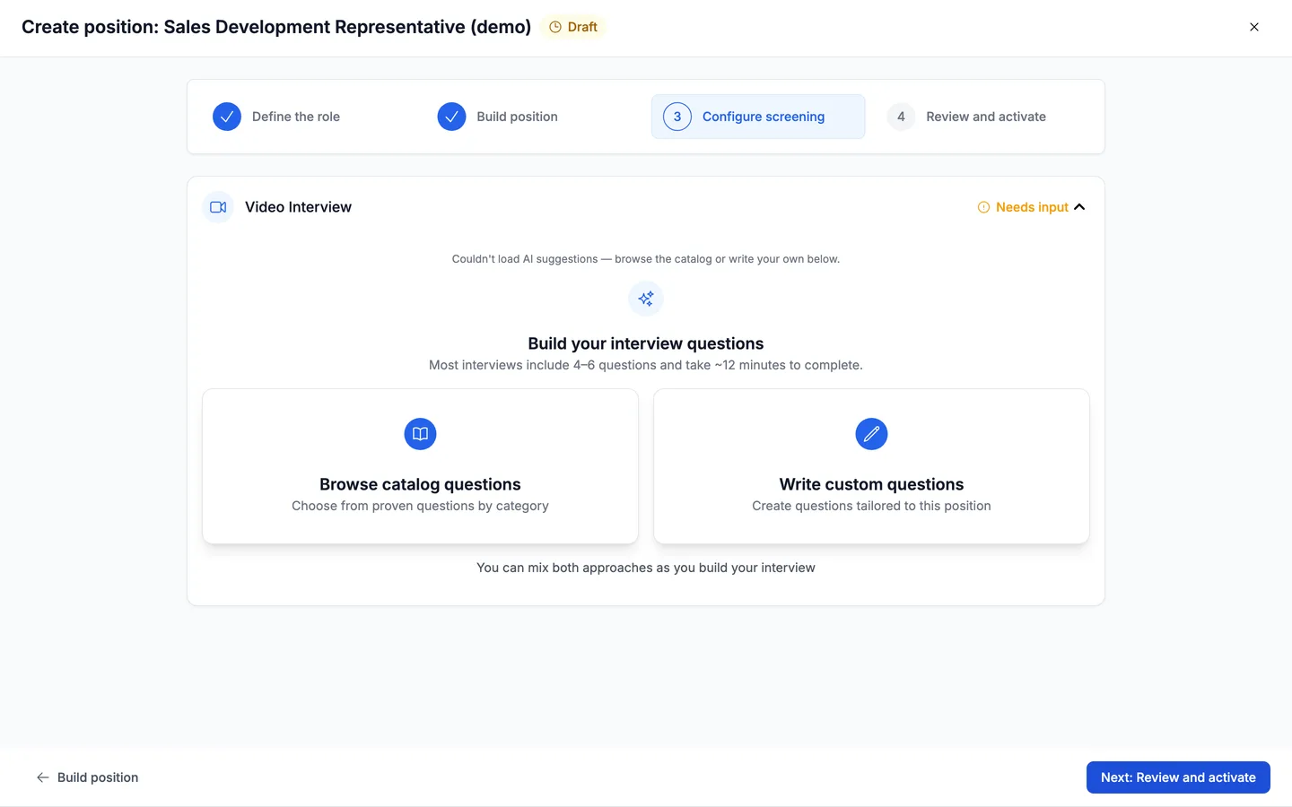The image size is (1292, 807).
Task: Open the Review and activate step
Action: tap(986, 117)
